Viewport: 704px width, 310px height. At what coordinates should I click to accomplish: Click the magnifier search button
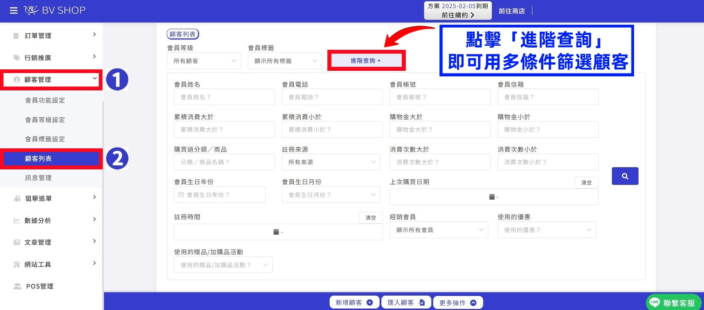[x=625, y=176]
